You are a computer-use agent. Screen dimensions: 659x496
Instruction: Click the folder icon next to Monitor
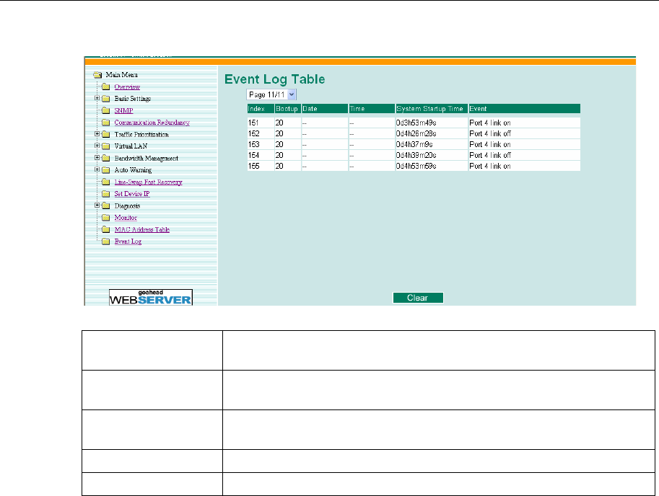click(106, 218)
